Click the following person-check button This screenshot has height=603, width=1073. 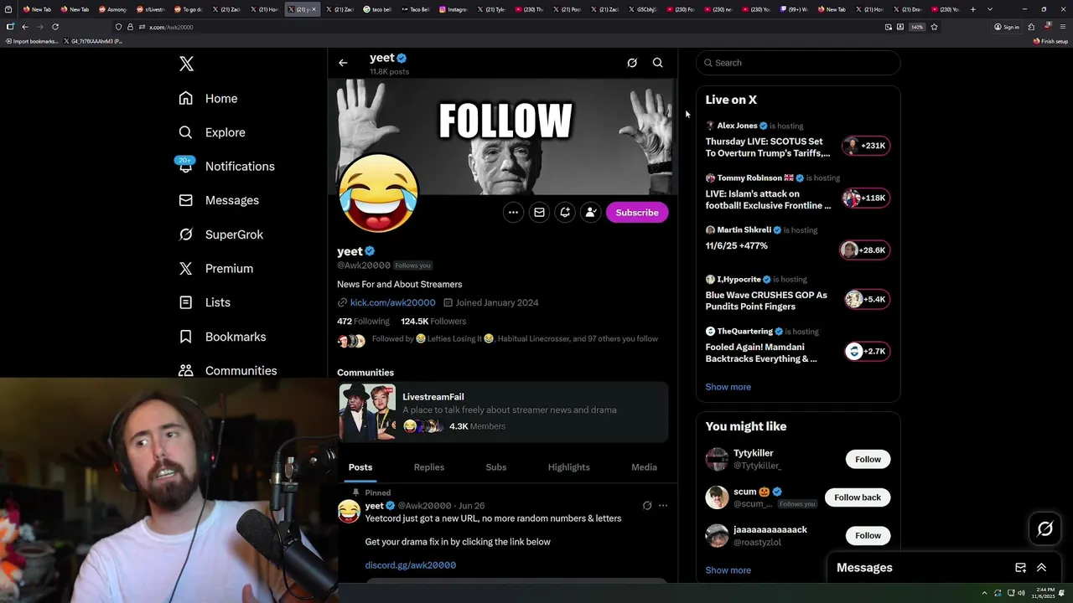click(x=591, y=213)
